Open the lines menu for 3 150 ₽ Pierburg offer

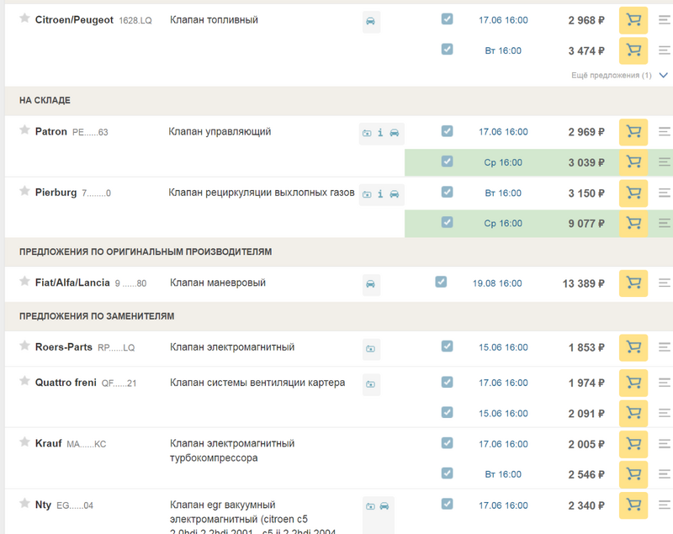[x=664, y=193]
